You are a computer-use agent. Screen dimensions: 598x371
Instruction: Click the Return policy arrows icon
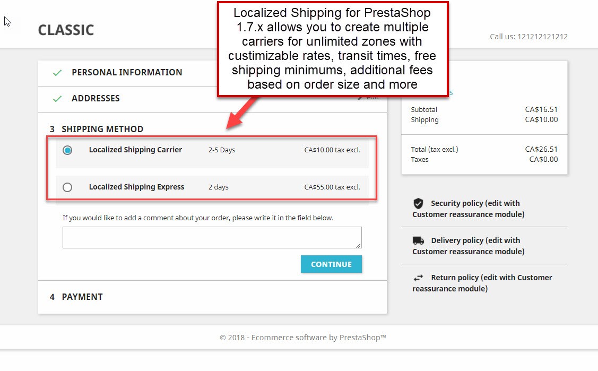point(418,278)
